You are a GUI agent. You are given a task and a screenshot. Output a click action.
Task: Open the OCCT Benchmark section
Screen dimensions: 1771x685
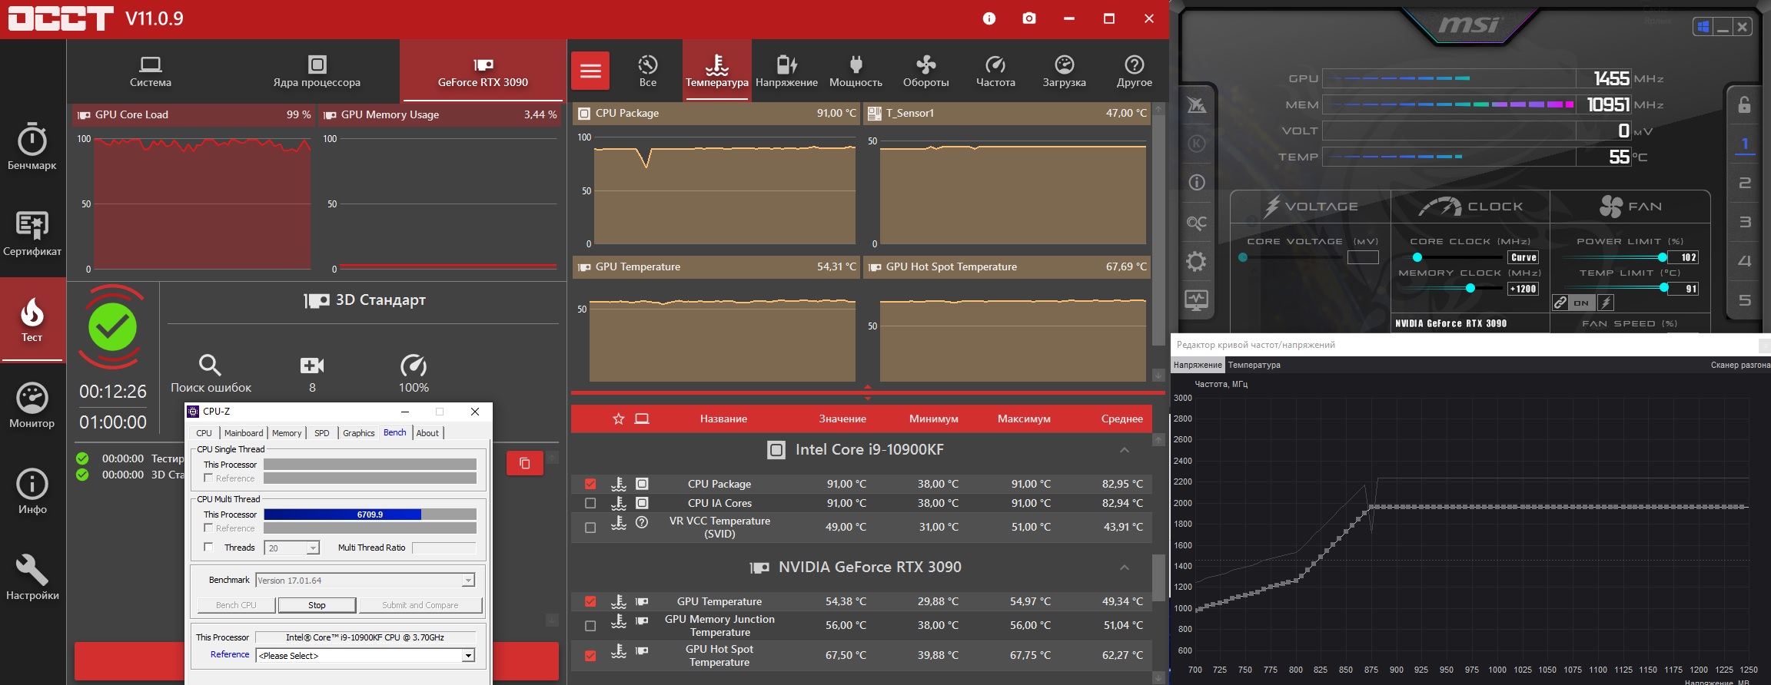click(x=32, y=147)
